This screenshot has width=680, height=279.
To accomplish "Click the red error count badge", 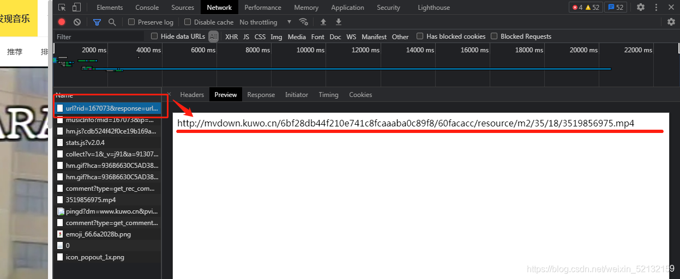I will 577,7.
